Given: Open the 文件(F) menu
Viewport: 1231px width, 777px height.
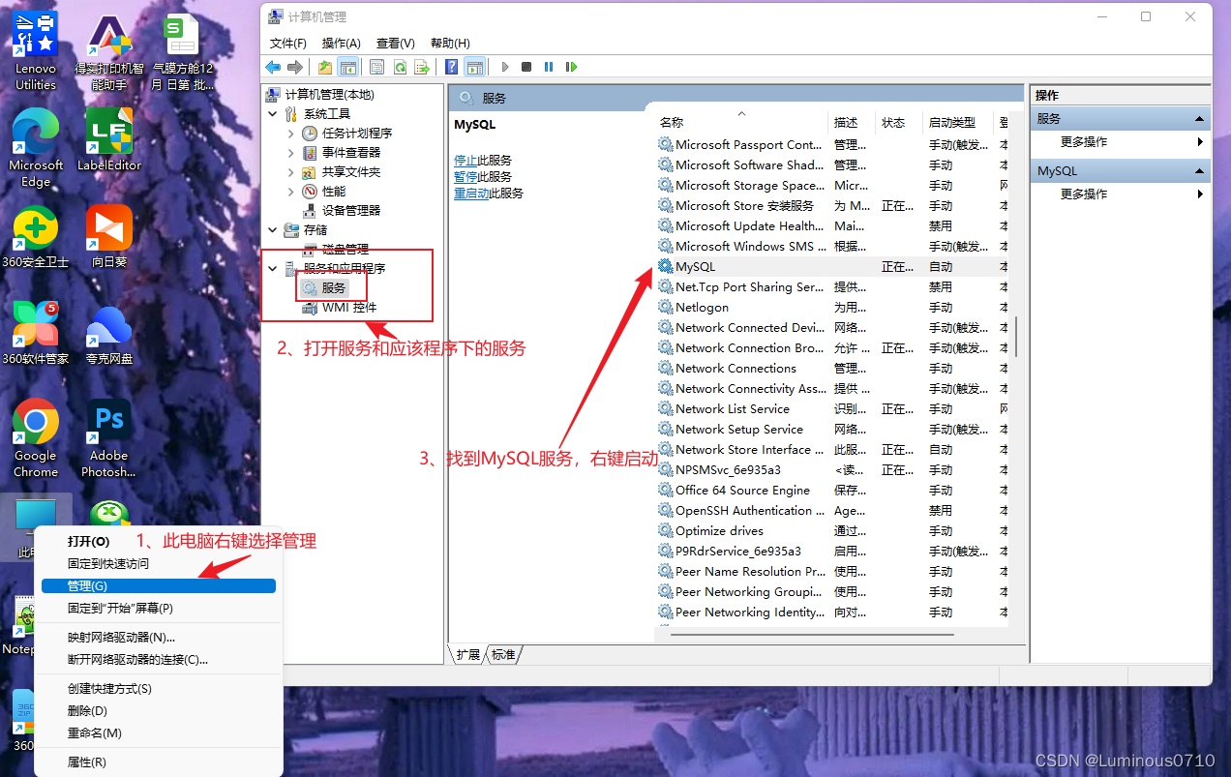Looking at the screenshot, I should 288,44.
